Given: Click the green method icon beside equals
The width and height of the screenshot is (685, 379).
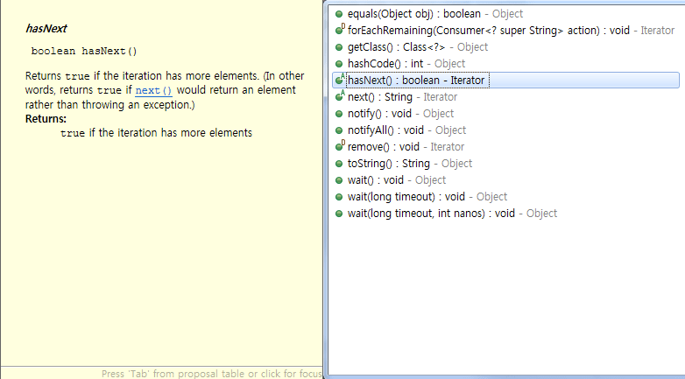Looking at the screenshot, I should coord(339,14).
